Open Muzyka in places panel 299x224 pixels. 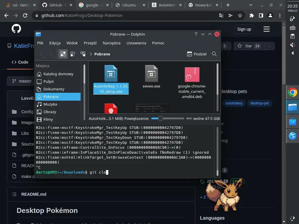click(x=58, y=104)
